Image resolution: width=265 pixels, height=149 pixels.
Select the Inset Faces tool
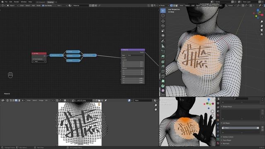pyautogui.click(x=163, y=62)
